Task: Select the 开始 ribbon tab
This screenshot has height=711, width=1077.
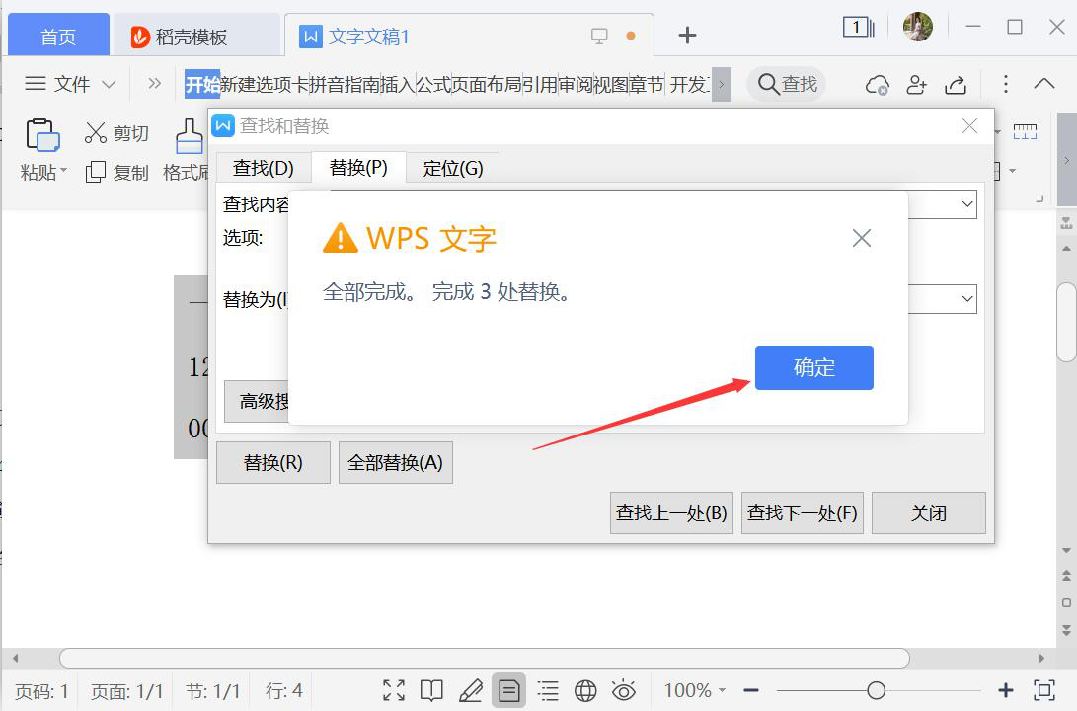Action: (202, 84)
